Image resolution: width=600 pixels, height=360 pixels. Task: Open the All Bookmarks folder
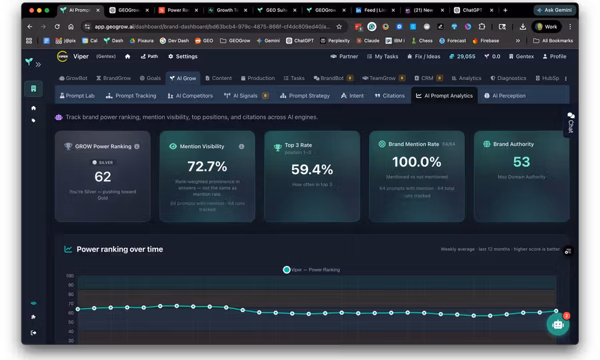(x=553, y=41)
